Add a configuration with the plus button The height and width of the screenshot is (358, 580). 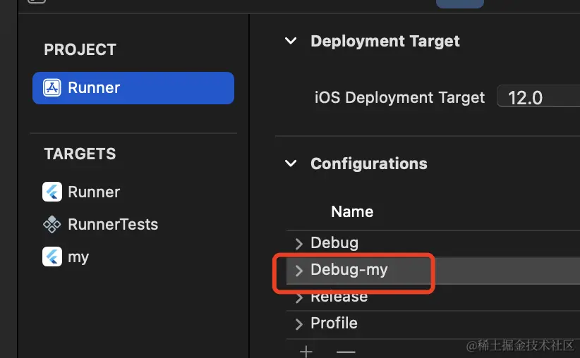[306, 351]
